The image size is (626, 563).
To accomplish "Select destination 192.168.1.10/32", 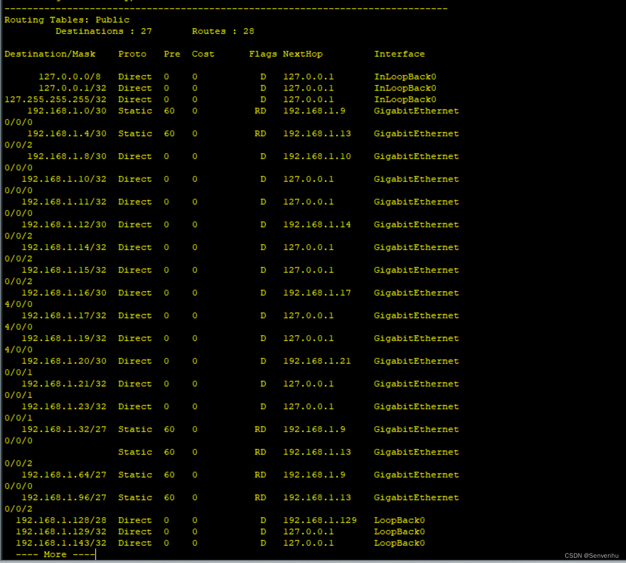I will (x=64, y=179).
